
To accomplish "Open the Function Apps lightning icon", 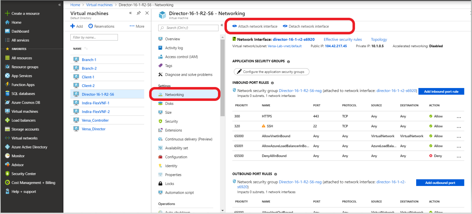I will [7, 85].
